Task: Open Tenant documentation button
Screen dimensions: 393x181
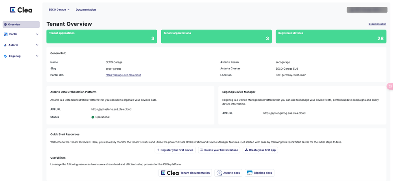Action: (x=185, y=173)
